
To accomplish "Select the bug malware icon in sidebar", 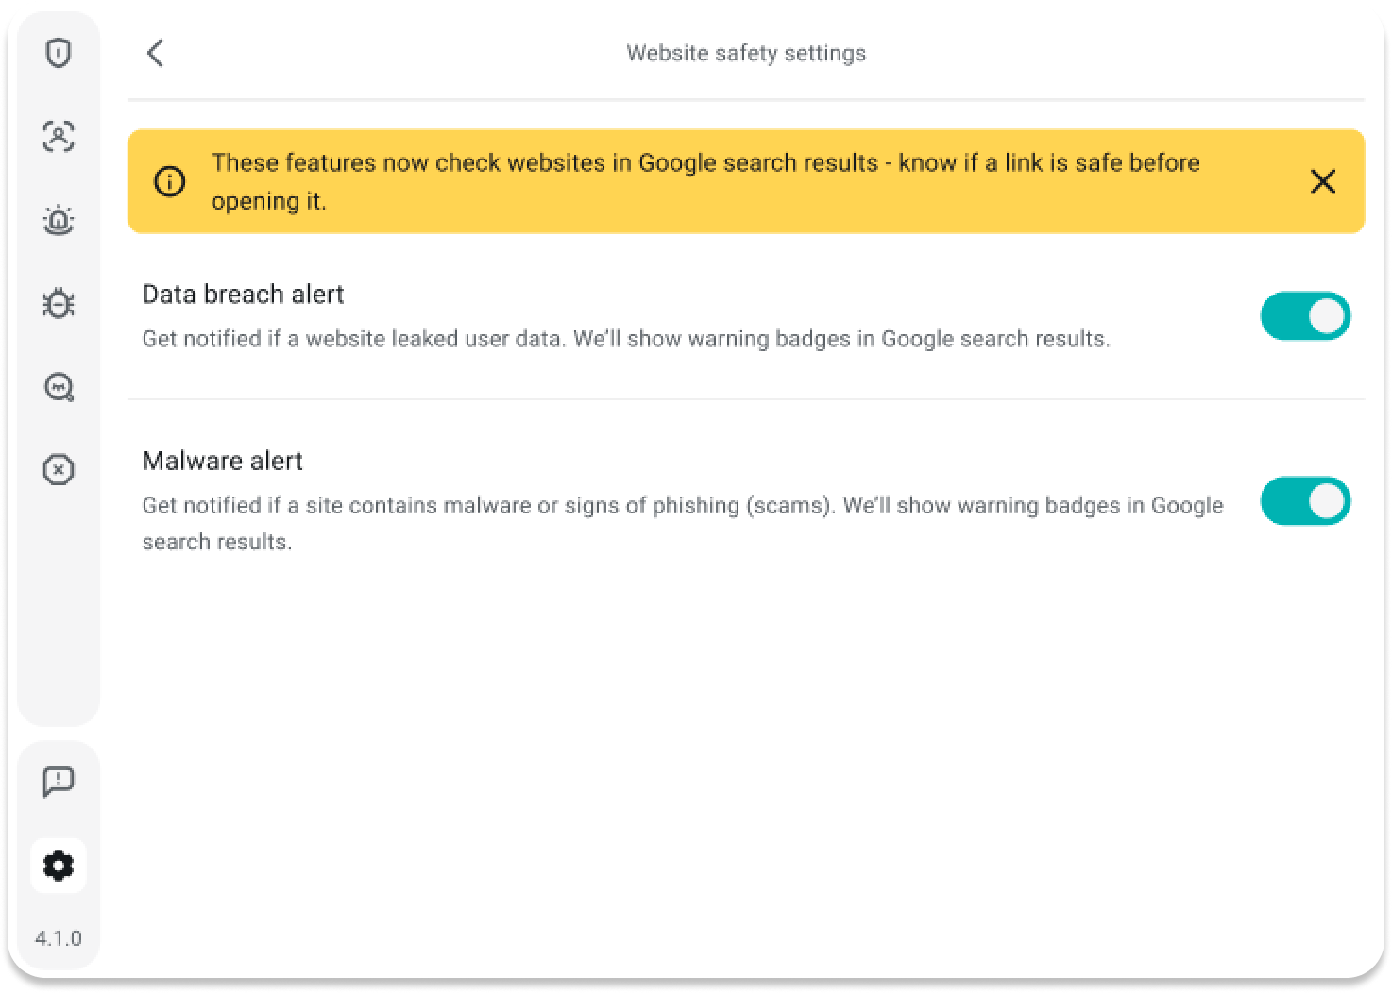I will point(59,303).
